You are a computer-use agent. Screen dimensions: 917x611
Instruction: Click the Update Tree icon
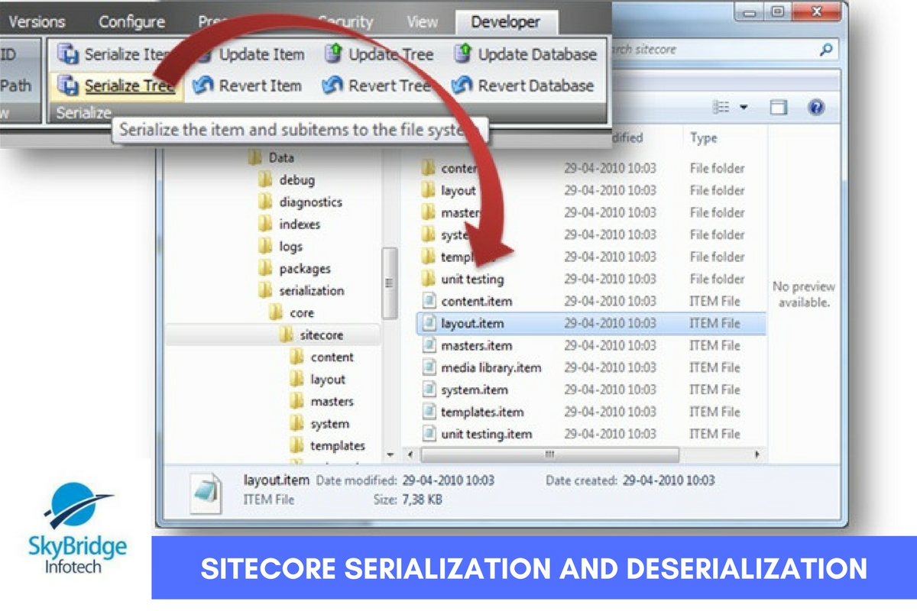coord(333,54)
